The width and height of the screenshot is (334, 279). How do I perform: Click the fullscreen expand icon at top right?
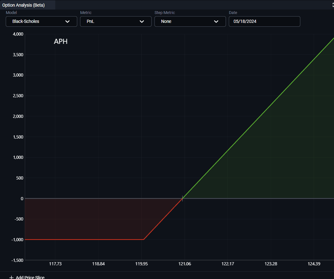point(333,5)
